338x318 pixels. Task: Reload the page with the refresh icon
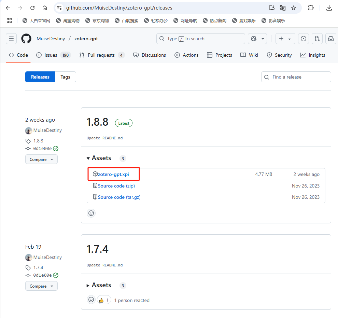32,8
